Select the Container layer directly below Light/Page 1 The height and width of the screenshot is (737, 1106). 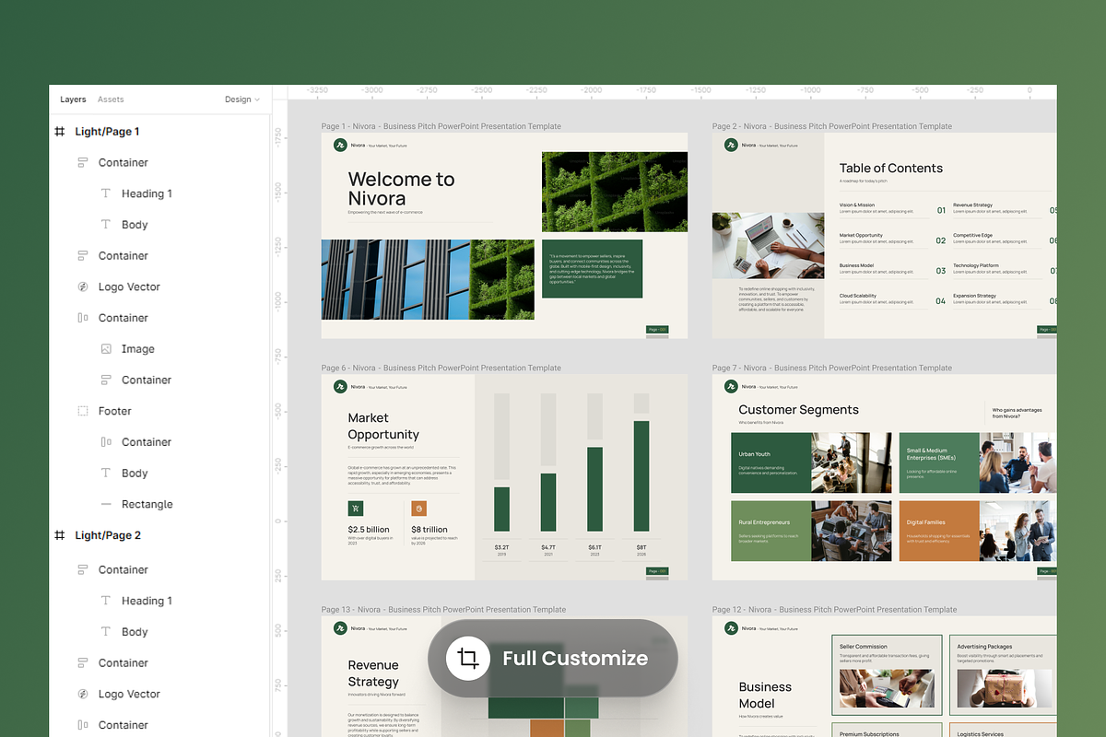click(124, 162)
